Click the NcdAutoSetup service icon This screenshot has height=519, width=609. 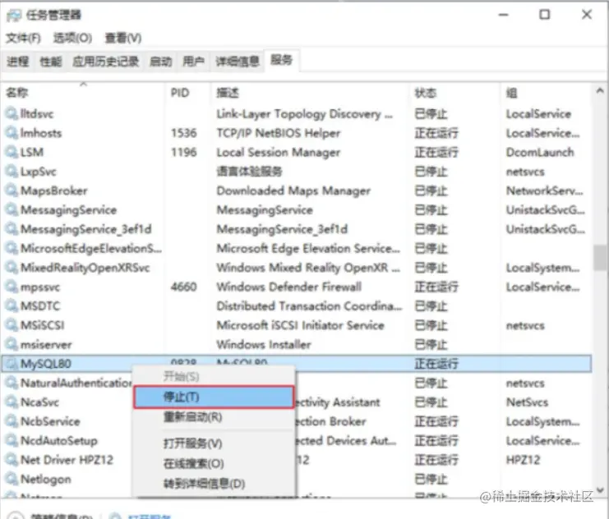point(12,440)
